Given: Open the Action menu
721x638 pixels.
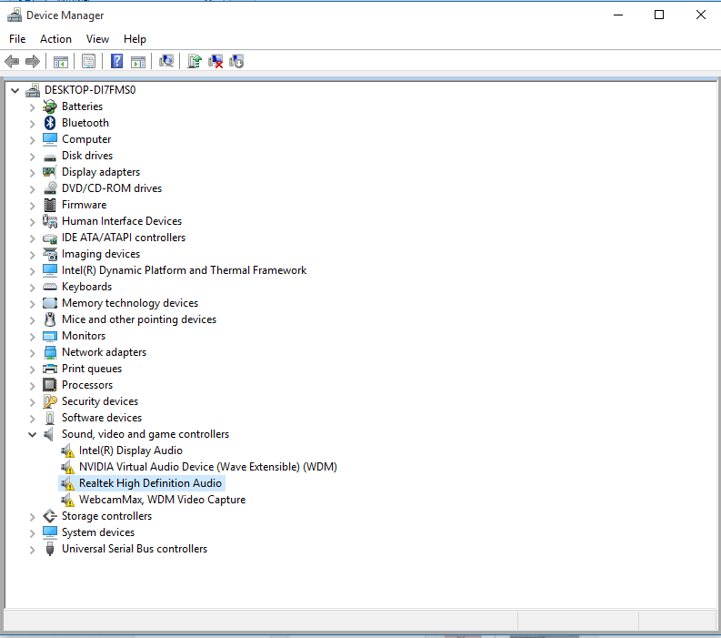Looking at the screenshot, I should click(x=55, y=39).
